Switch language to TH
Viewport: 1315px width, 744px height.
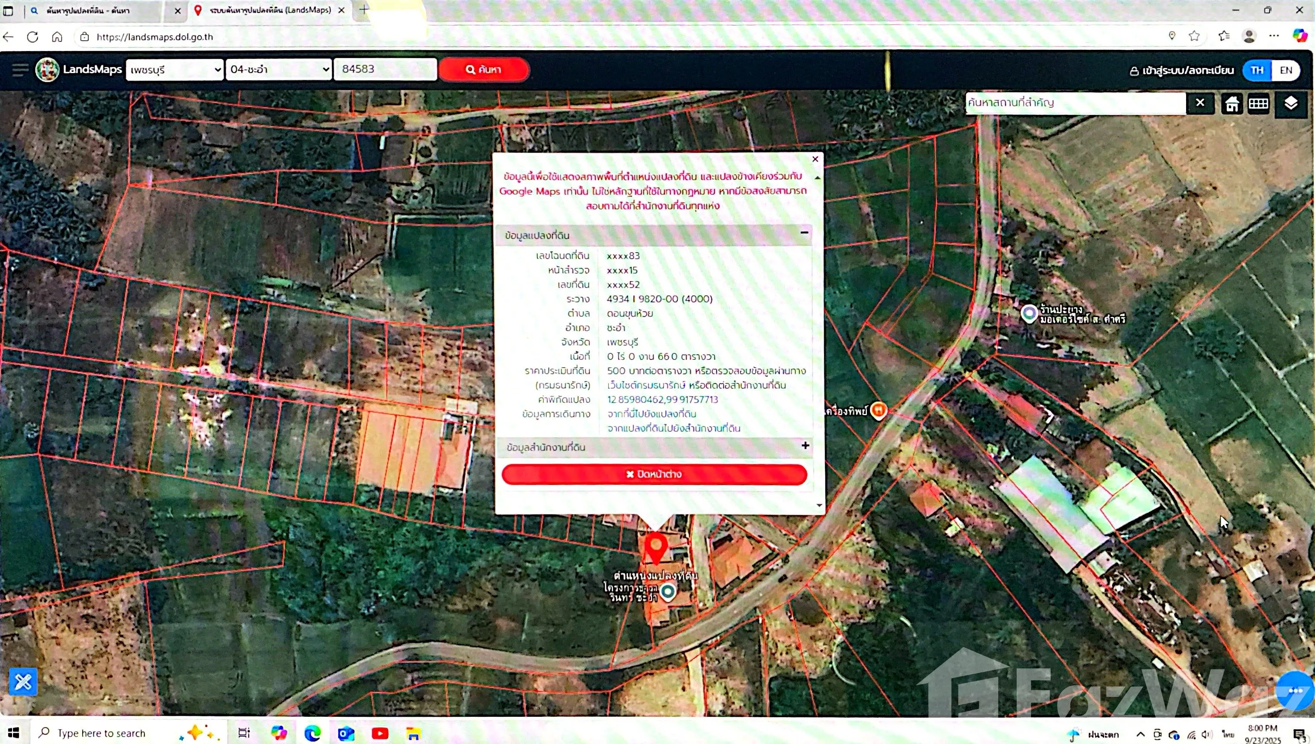click(x=1257, y=70)
